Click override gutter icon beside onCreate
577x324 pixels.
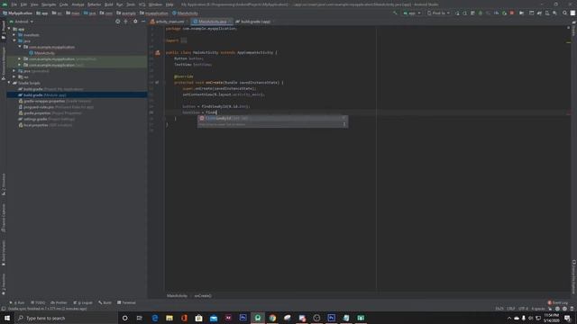(157, 83)
